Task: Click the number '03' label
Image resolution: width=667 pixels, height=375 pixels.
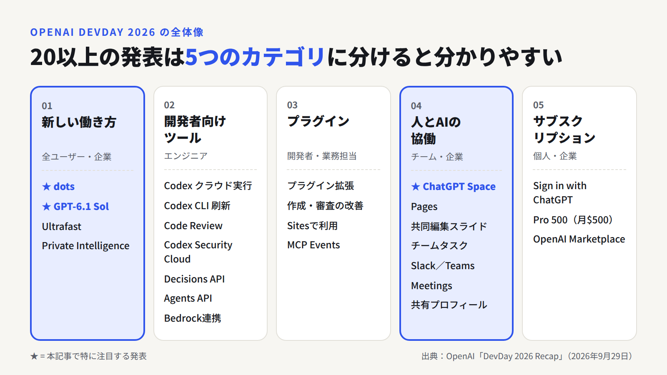Action: pyautogui.click(x=292, y=105)
